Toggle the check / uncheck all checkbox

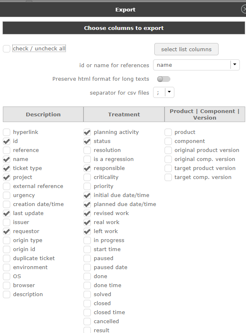click(x=7, y=49)
